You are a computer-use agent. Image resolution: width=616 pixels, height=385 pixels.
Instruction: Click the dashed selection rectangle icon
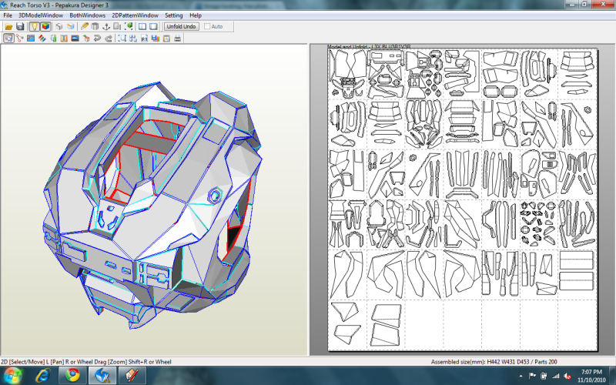pyautogui.click(x=122, y=38)
